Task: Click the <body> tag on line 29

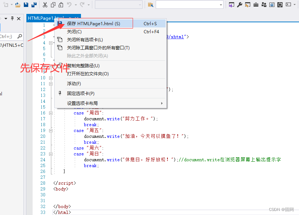Action: [x=61, y=189]
